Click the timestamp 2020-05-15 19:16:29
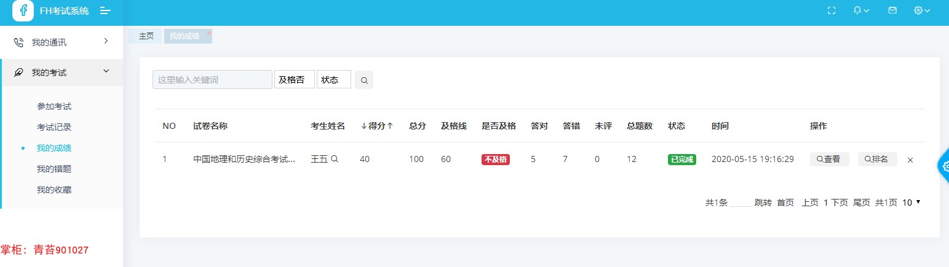Viewport: 949px width, 267px height. (753, 159)
